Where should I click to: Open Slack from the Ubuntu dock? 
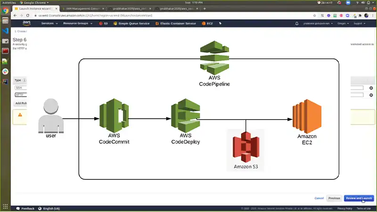coord(5,72)
